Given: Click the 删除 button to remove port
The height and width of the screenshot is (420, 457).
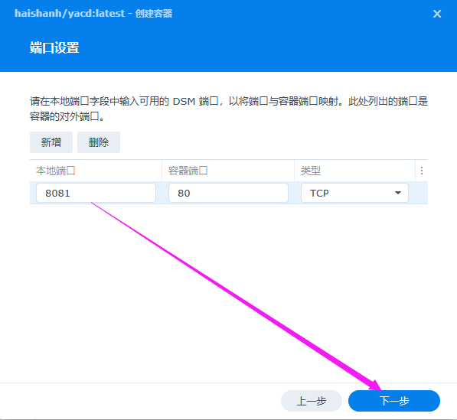Looking at the screenshot, I should point(99,142).
